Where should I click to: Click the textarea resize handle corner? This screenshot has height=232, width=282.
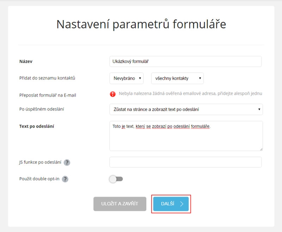[261, 149]
